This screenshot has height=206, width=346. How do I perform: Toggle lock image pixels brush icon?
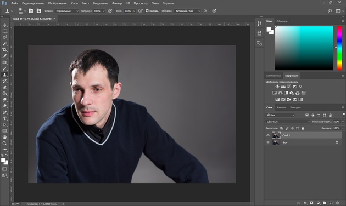(x=287, y=128)
